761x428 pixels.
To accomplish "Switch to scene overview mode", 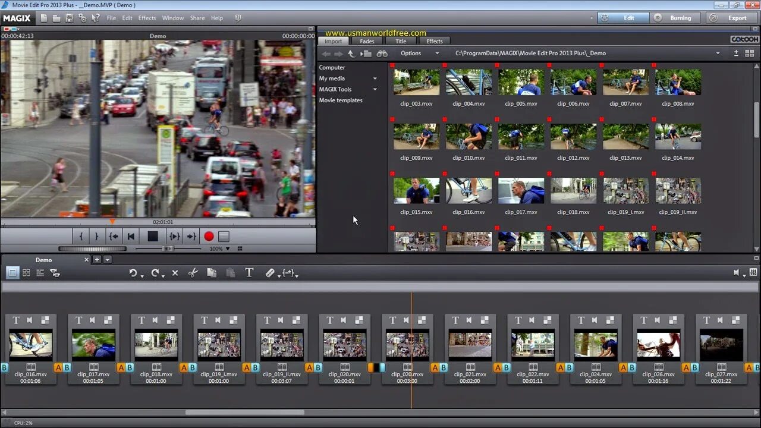I will [x=26, y=272].
